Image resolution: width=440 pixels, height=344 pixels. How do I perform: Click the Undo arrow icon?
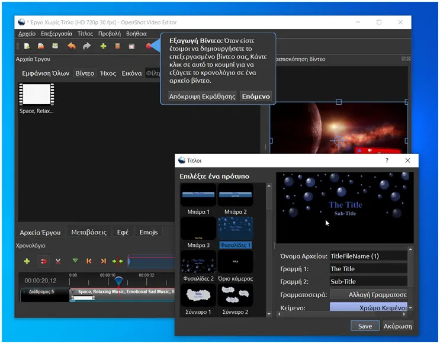[72, 46]
